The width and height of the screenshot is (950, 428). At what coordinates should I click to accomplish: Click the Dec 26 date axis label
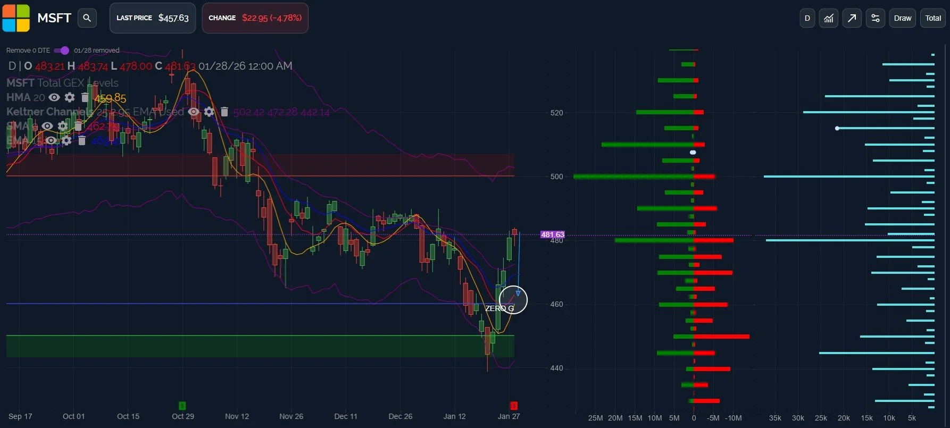click(401, 416)
